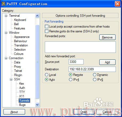Screen dimensions: 122x117
Task: Enable remote ports do the same option
Action: coord(46,31)
